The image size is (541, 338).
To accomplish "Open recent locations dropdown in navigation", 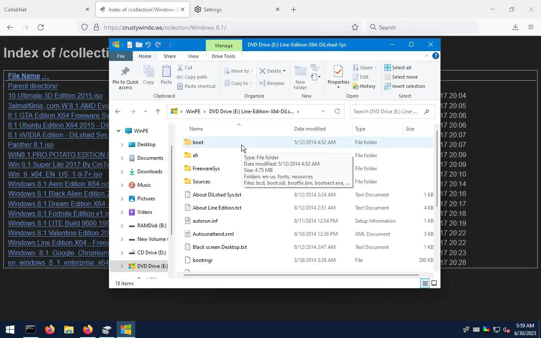I will 145,112.
